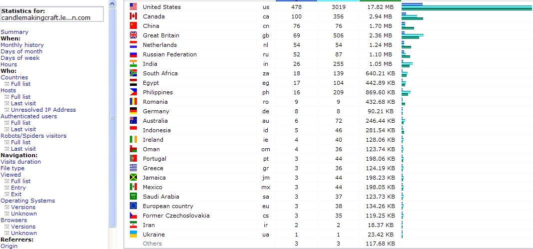Go to Days of week statistics

pyautogui.click(x=20, y=58)
